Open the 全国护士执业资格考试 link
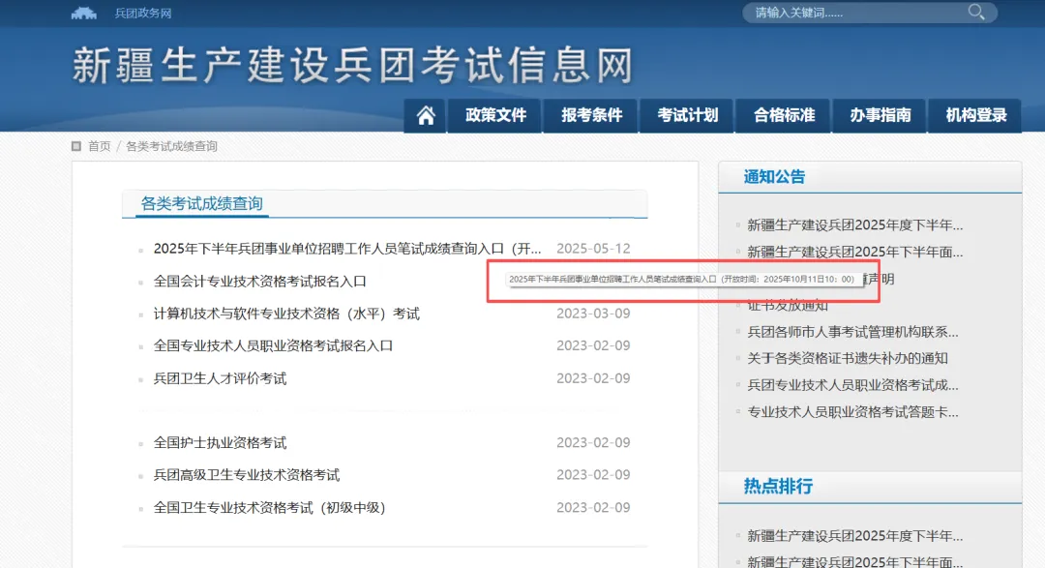Screen dimensions: 1045x568 (x=220, y=443)
